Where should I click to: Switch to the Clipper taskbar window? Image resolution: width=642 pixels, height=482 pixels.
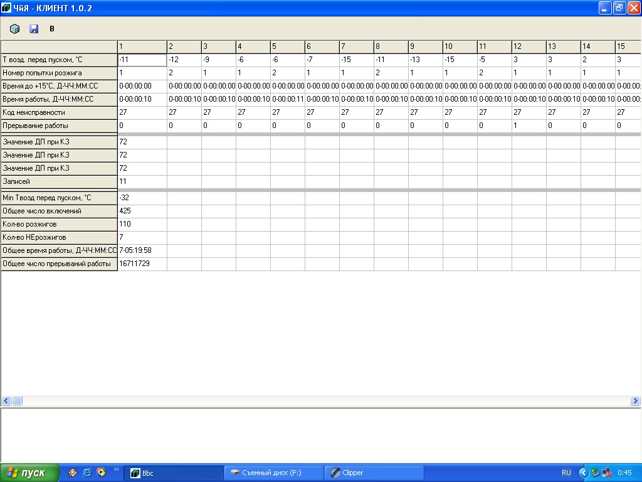[374, 473]
